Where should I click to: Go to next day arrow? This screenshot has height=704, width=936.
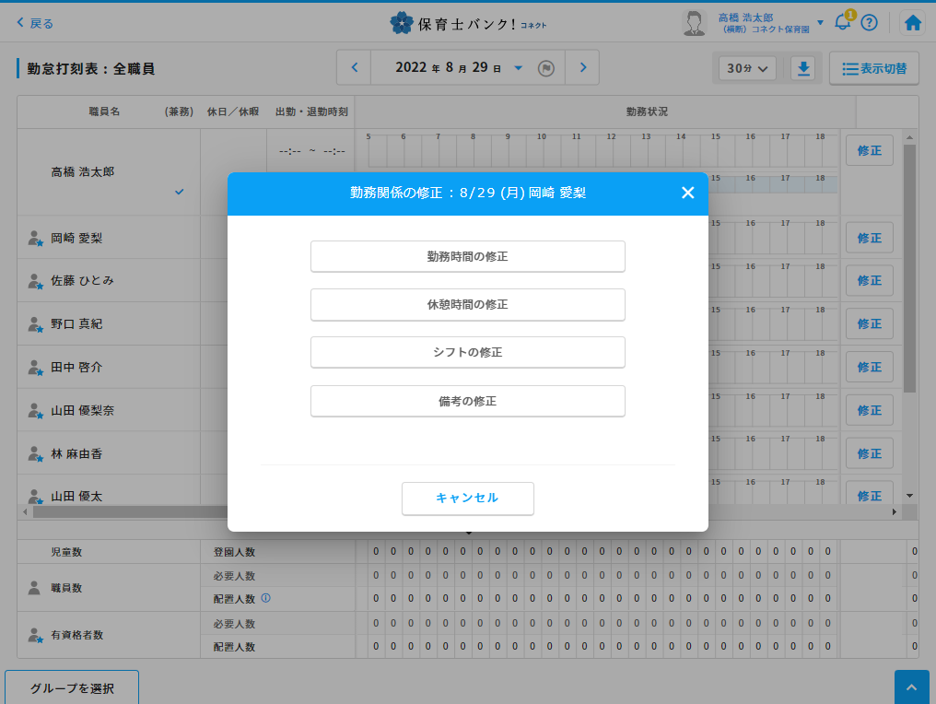click(581, 68)
